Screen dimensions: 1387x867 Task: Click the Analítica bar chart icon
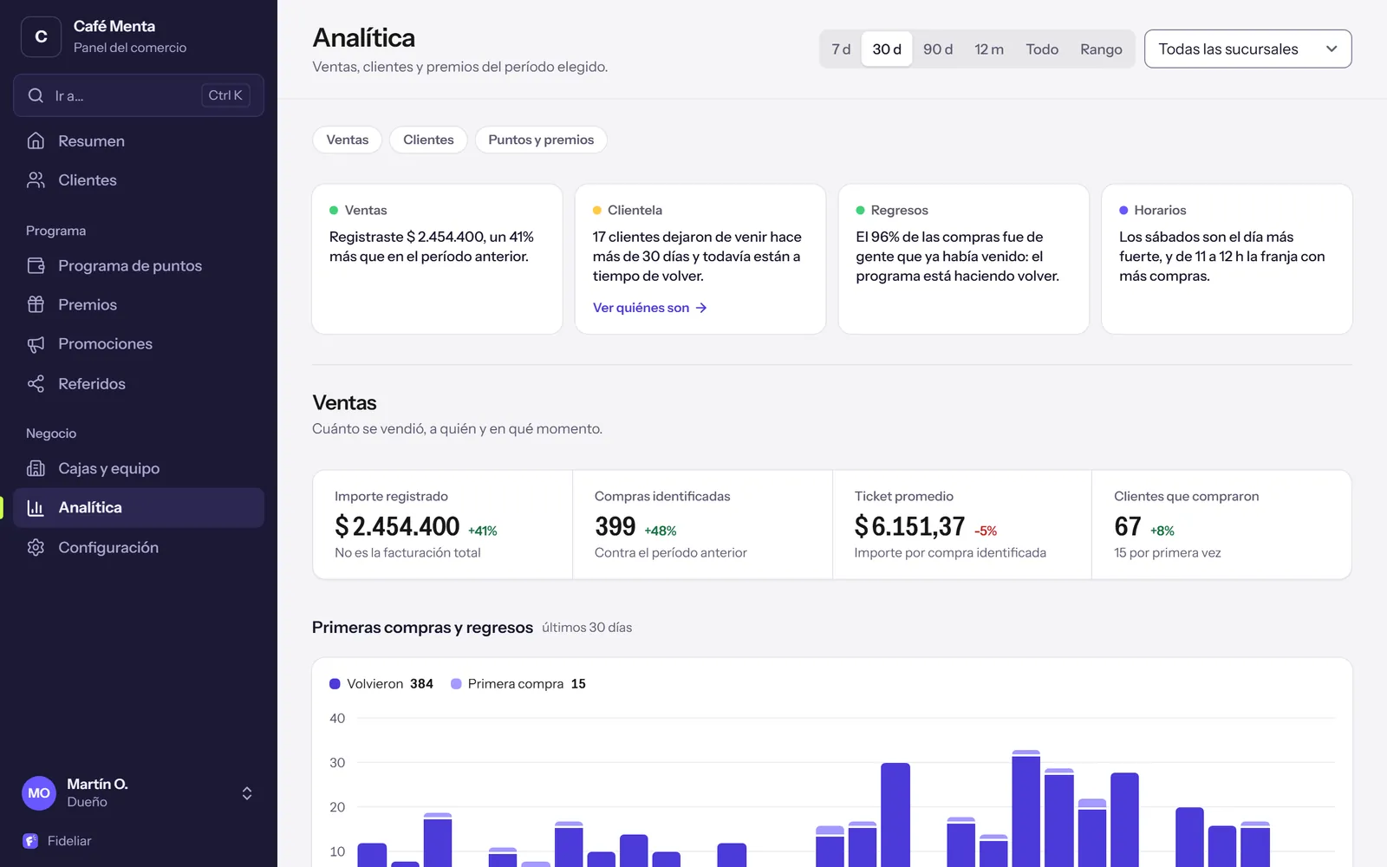36,508
